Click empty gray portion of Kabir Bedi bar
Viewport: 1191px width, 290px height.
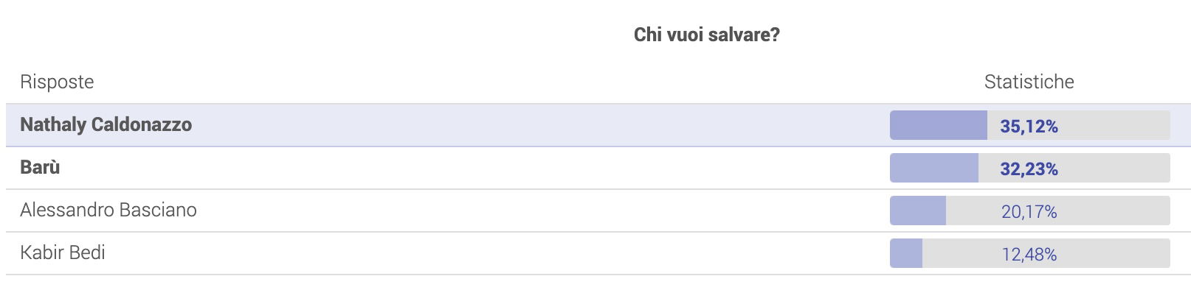pyautogui.click(x=1046, y=253)
